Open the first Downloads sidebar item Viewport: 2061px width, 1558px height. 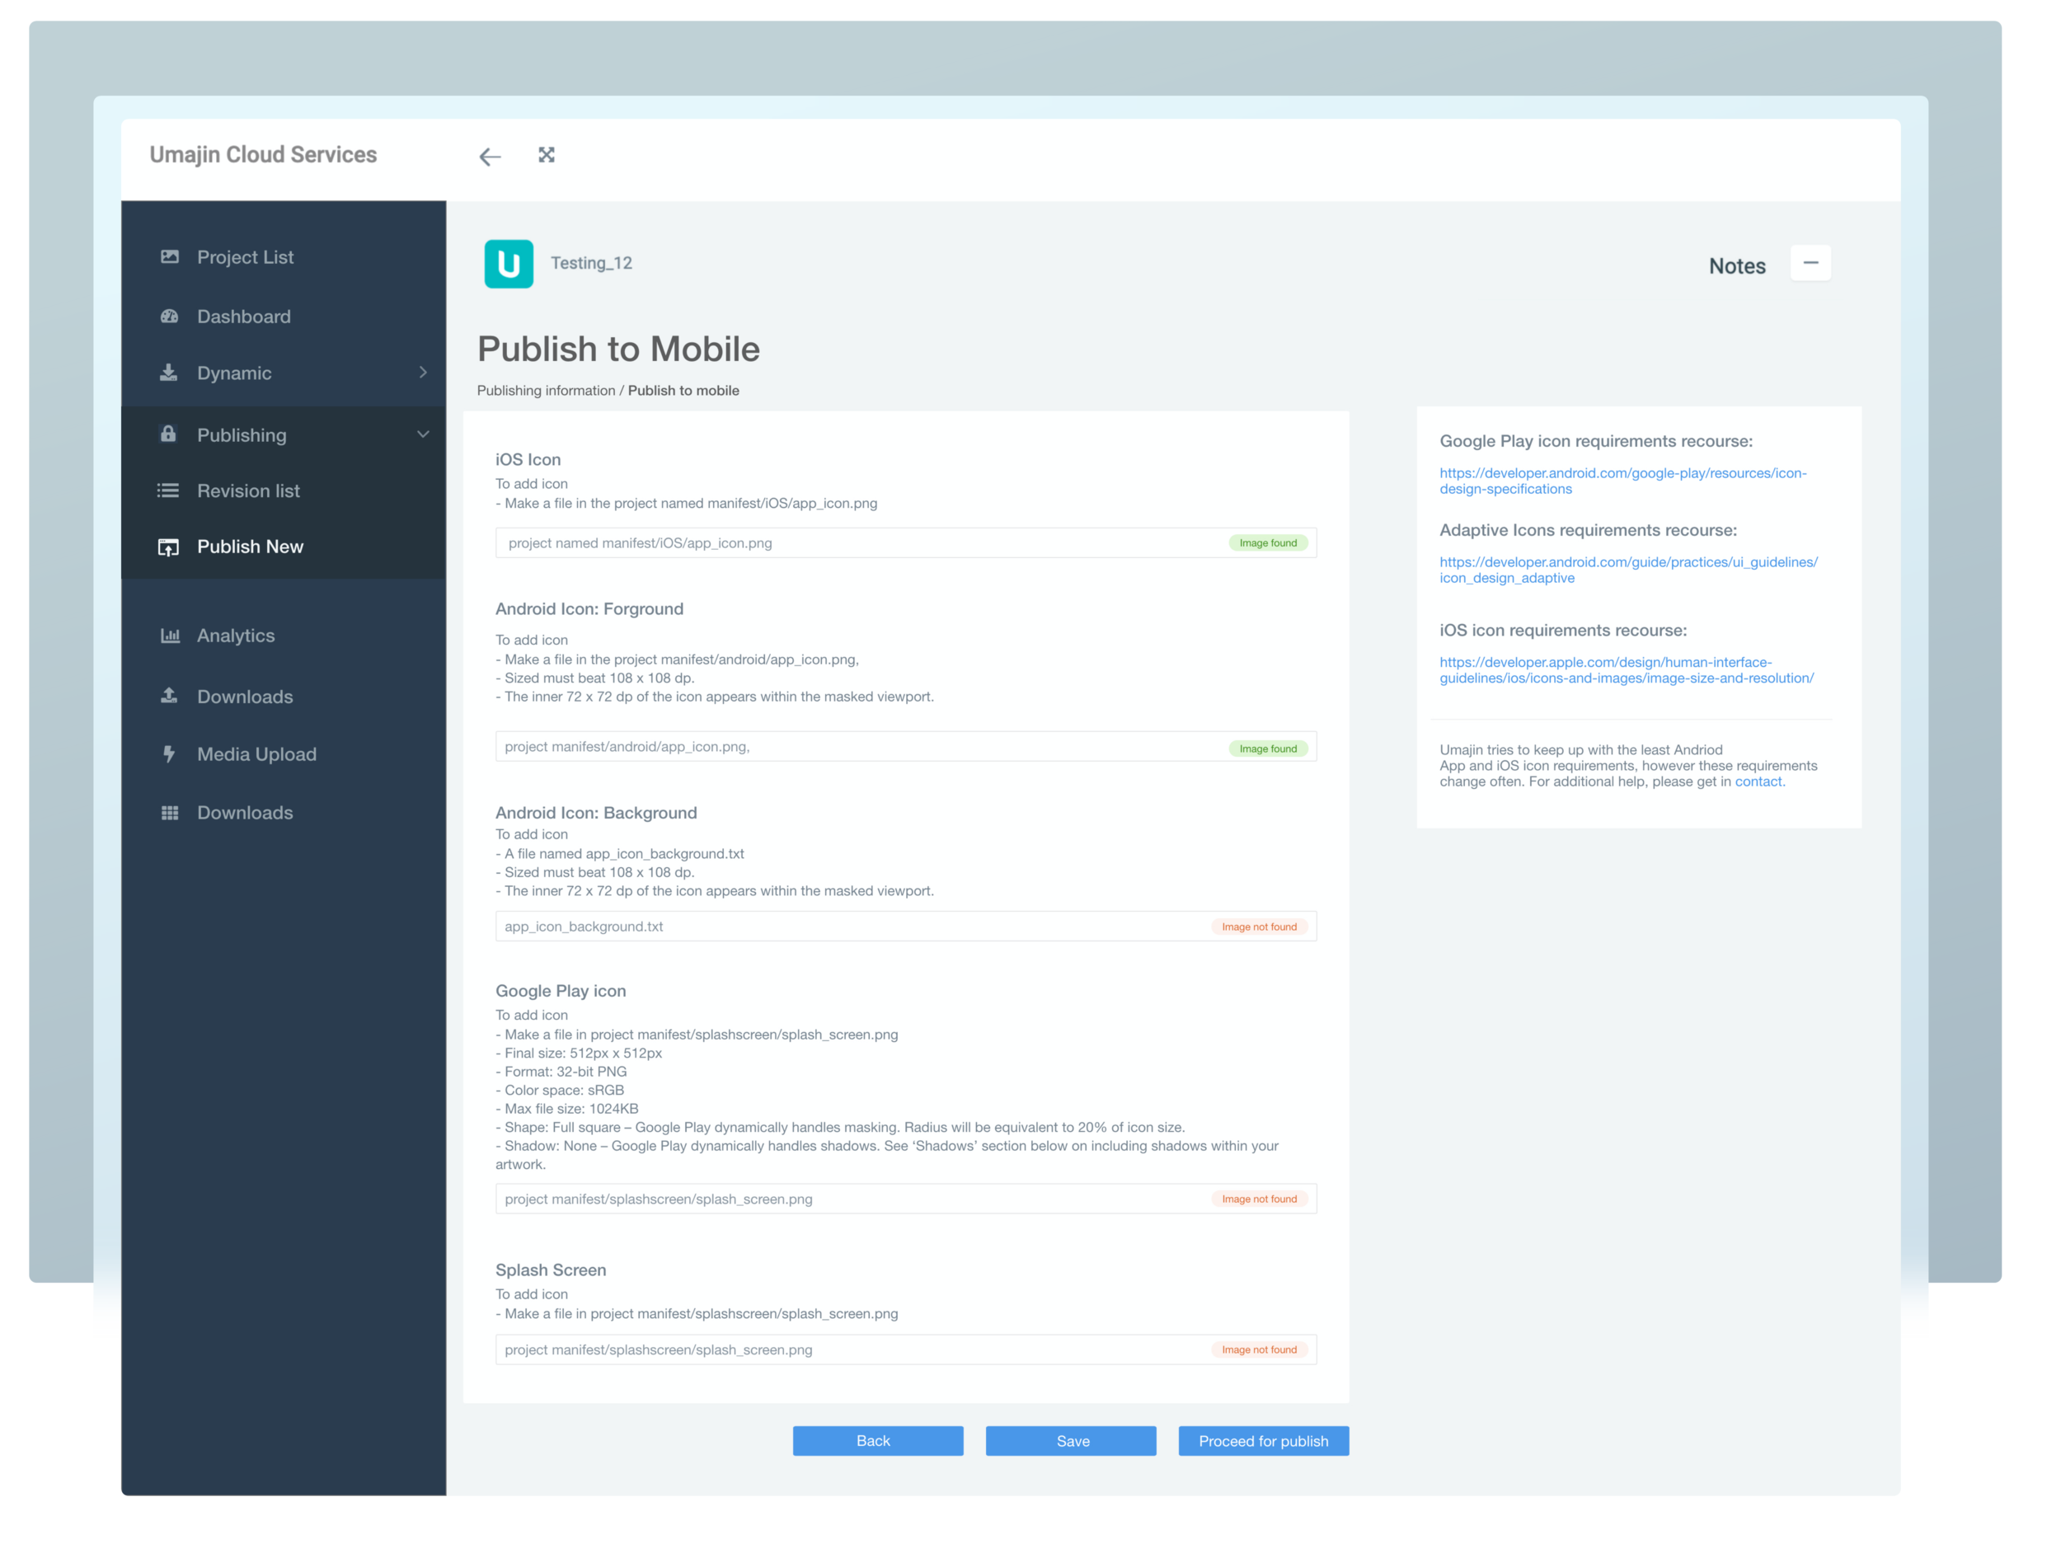(244, 697)
